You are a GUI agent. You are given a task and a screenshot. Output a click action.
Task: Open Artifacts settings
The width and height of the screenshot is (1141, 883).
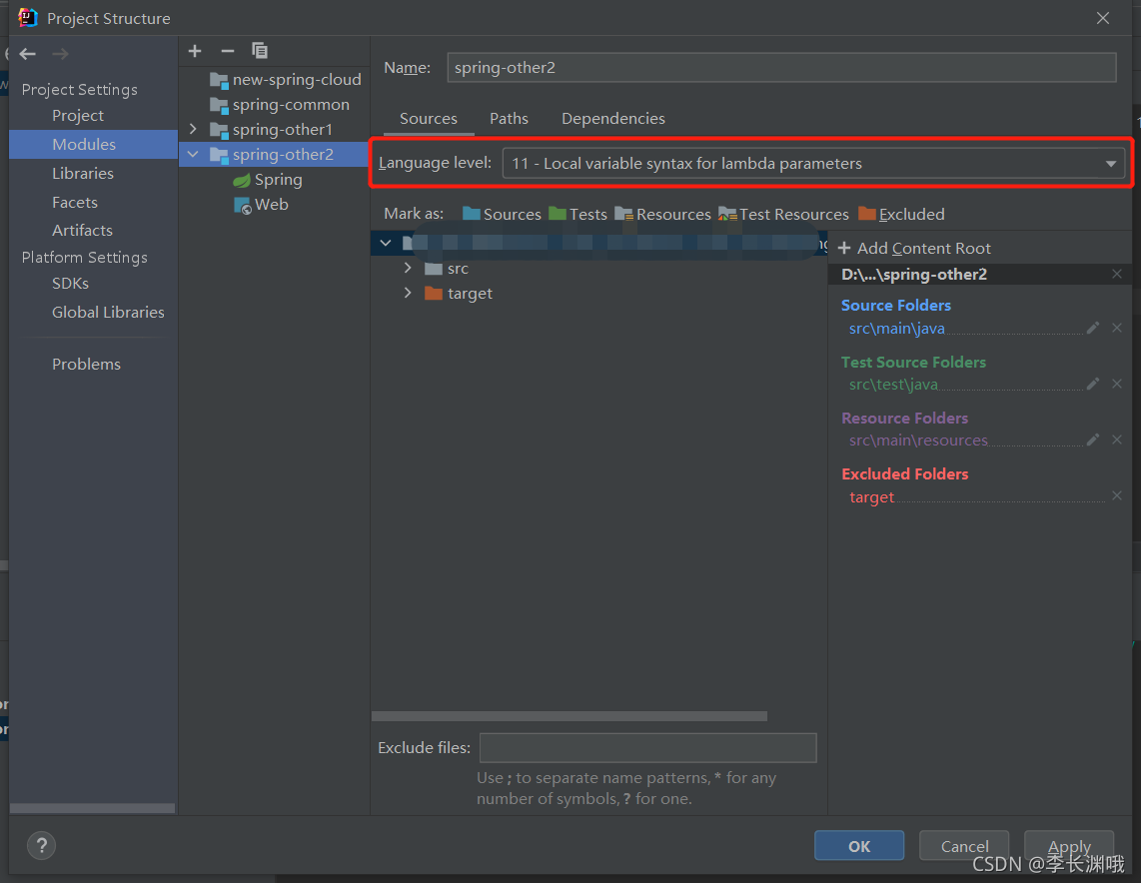[x=82, y=230]
